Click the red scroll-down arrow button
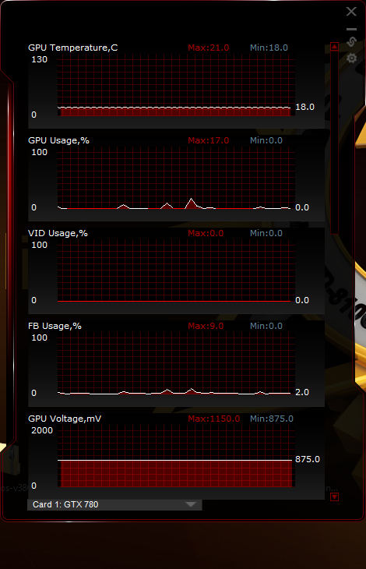 (x=335, y=497)
